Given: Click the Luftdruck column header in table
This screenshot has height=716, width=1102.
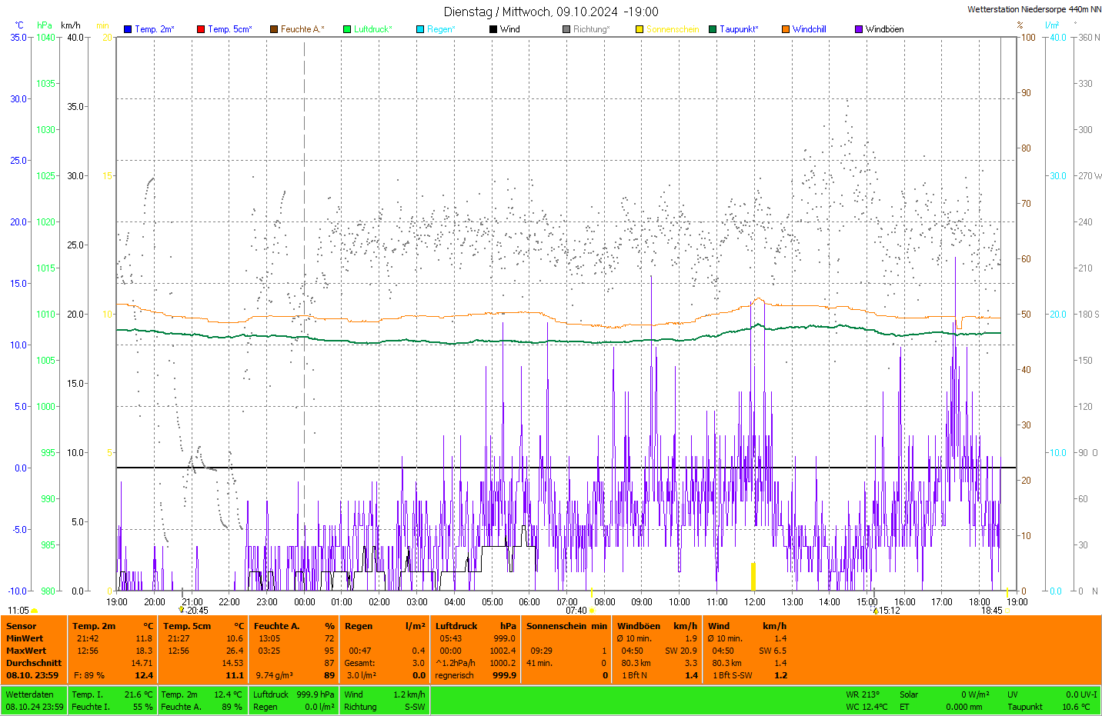Looking at the screenshot, I should [456, 626].
